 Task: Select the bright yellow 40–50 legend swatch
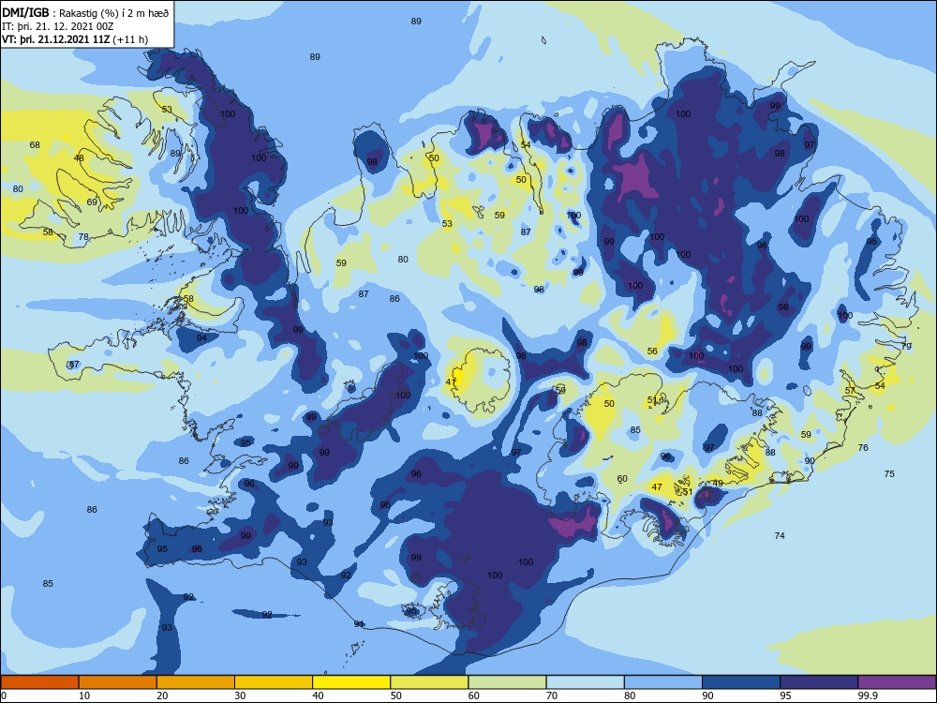pyautogui.click(x=351, y=682)
